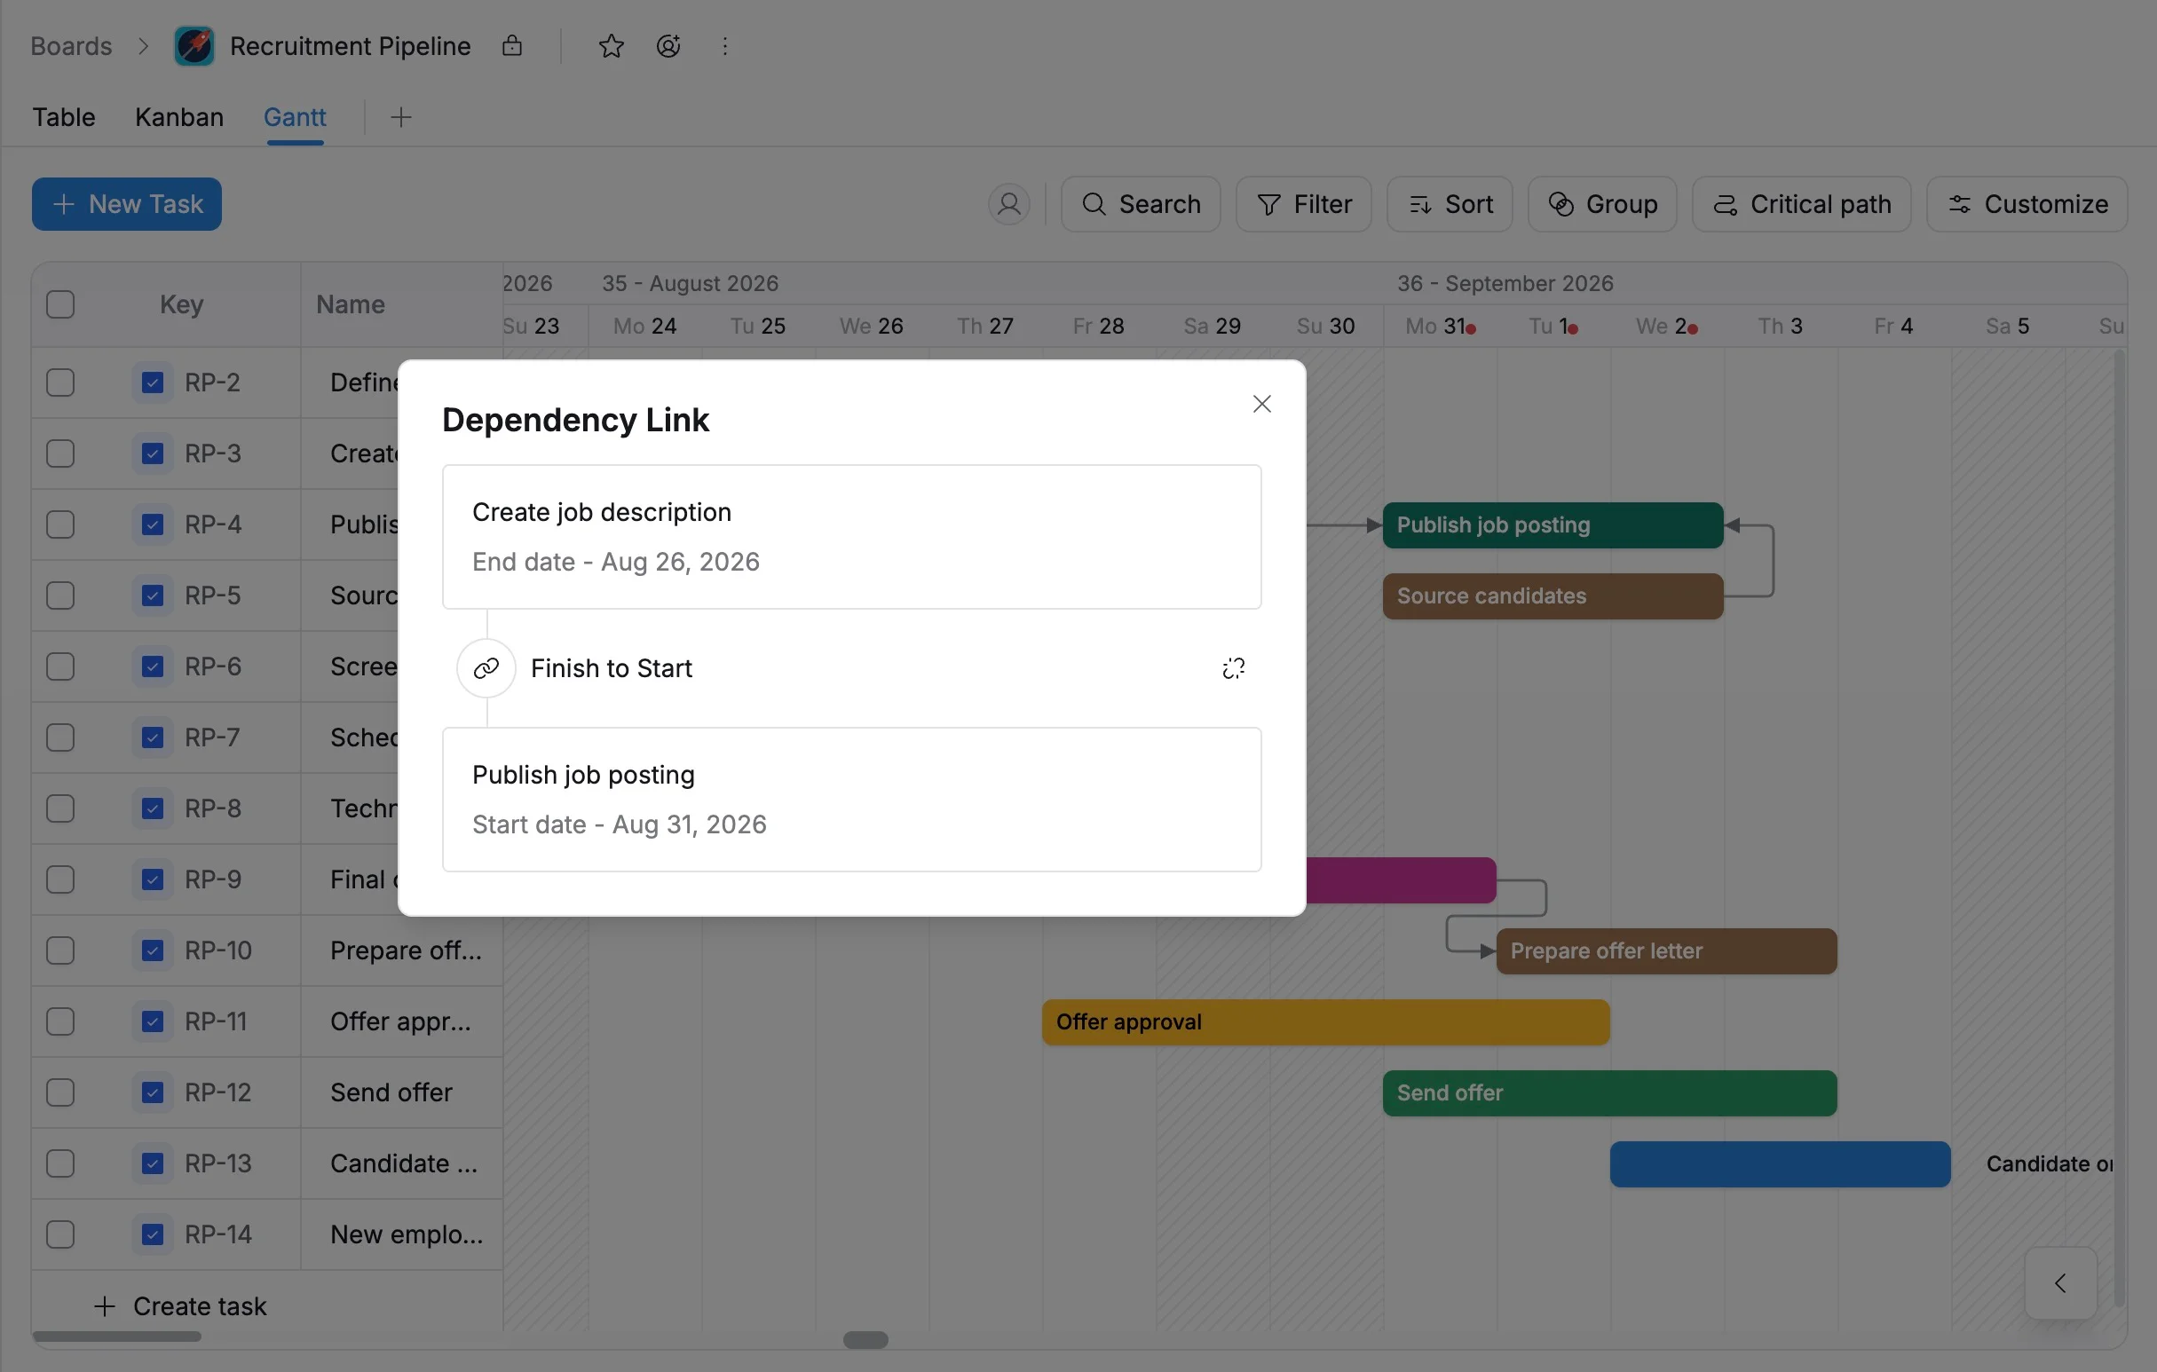
Task: Open the RP-10 task key
Action: pos(217,950)
